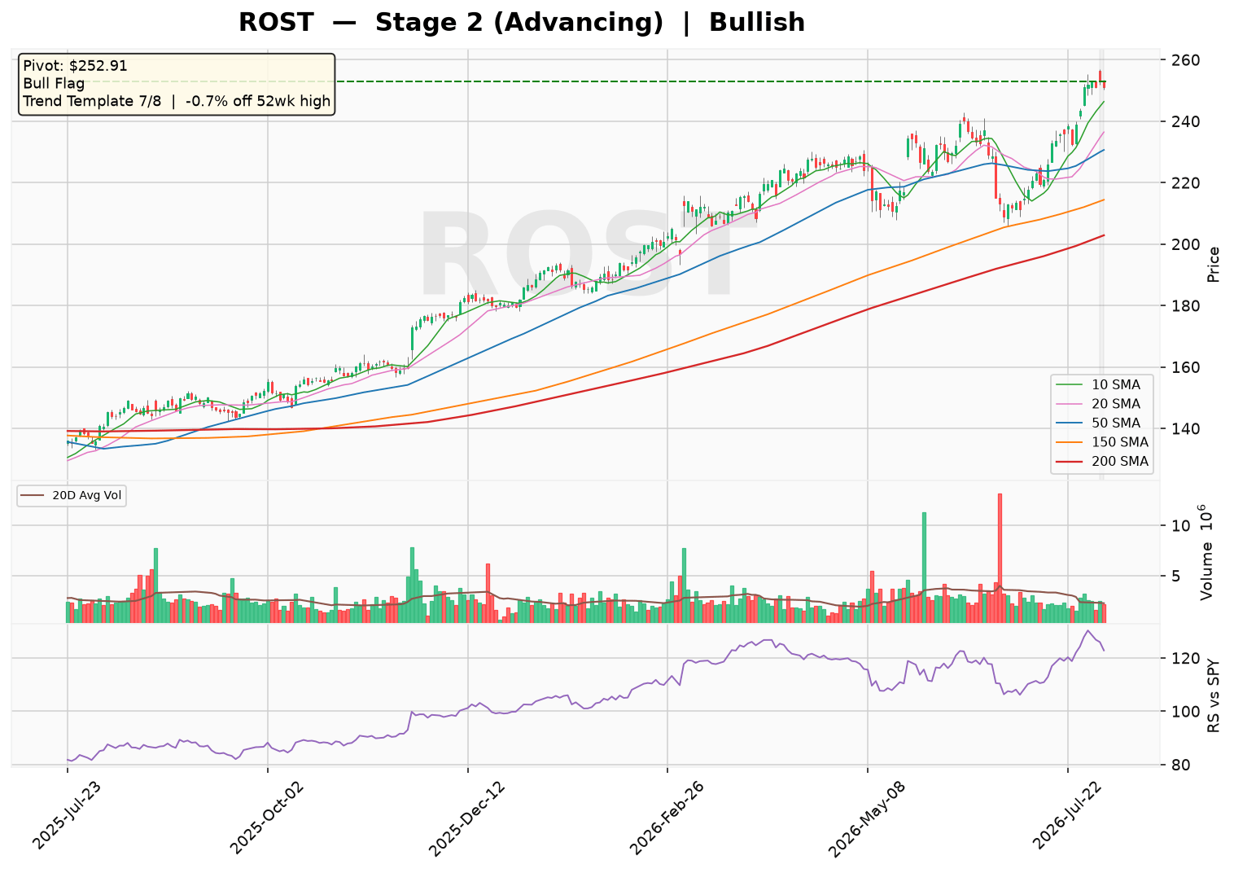Click the blue line sample for 50 SMA
Screen dimensions: 1234x873
click(x=1070, y=423)
